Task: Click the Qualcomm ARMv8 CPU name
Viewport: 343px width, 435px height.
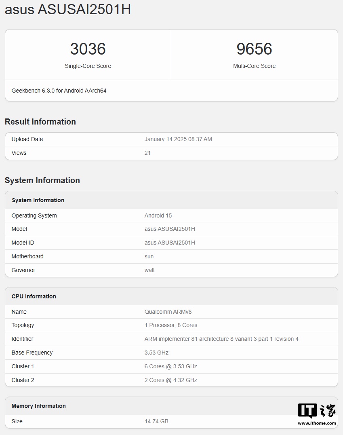Action: point(165,312)
